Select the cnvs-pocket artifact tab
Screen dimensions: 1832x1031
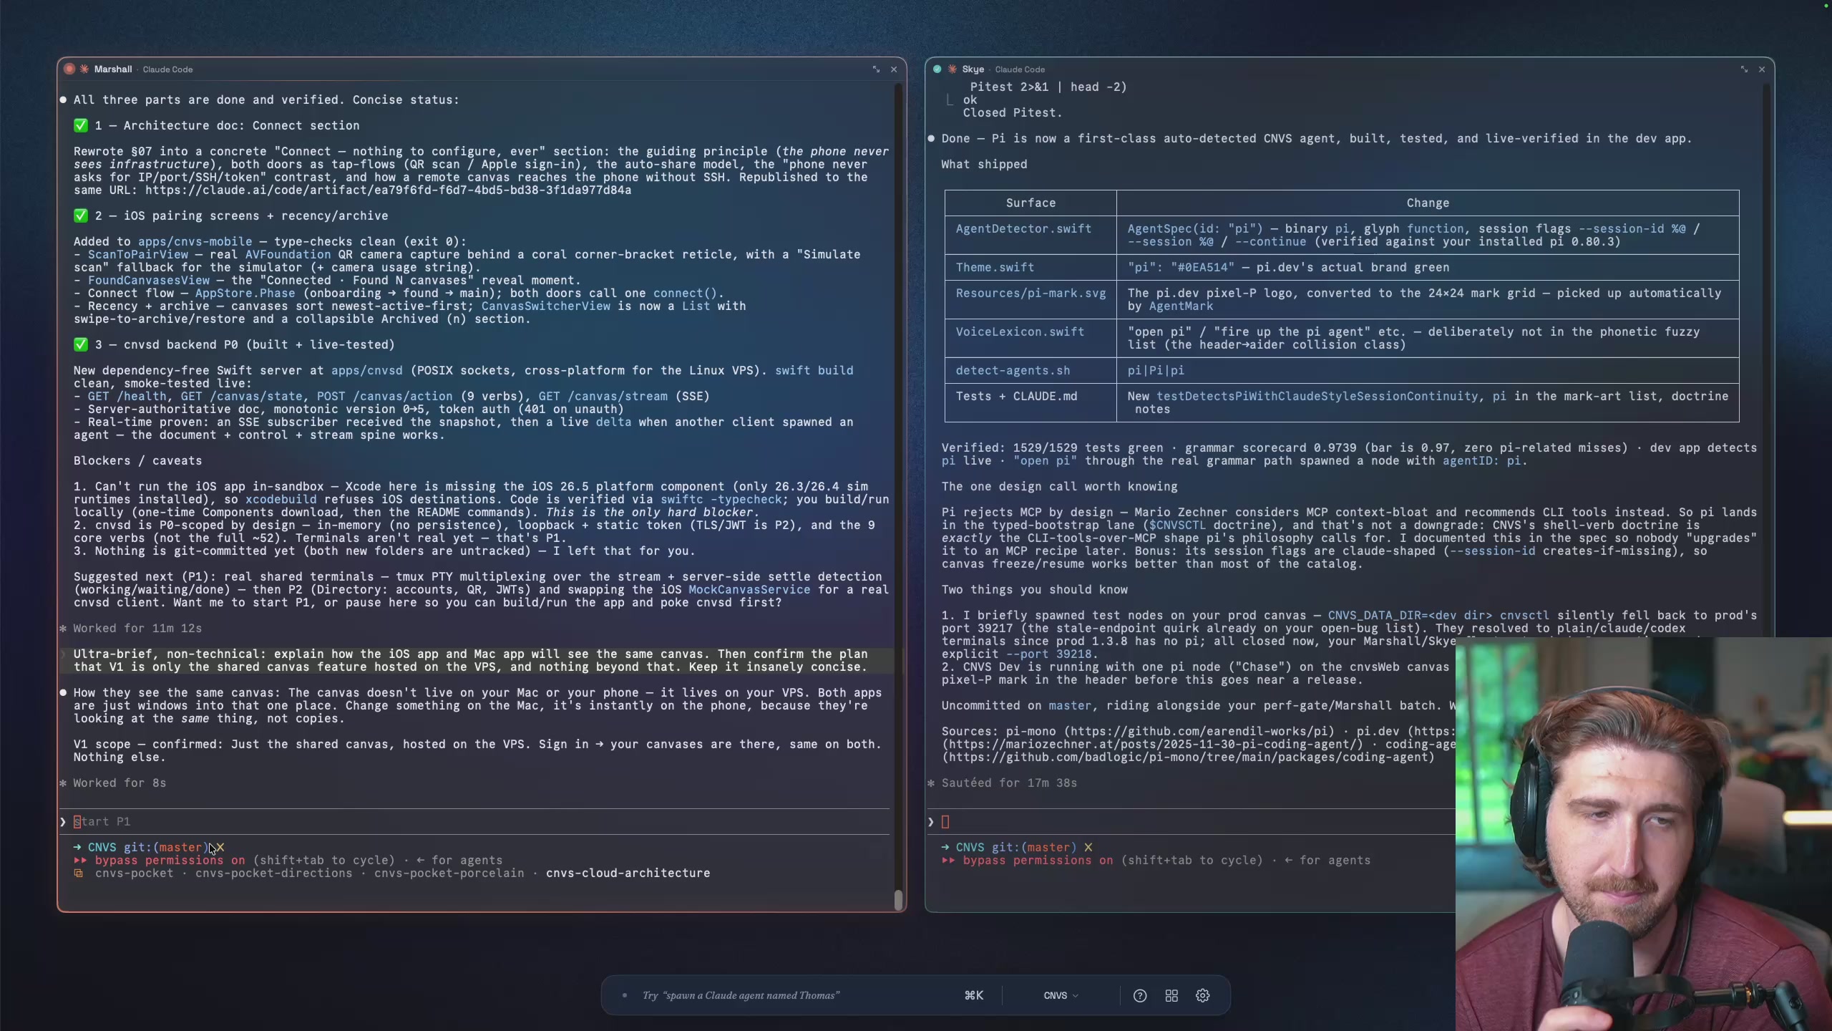134,873
